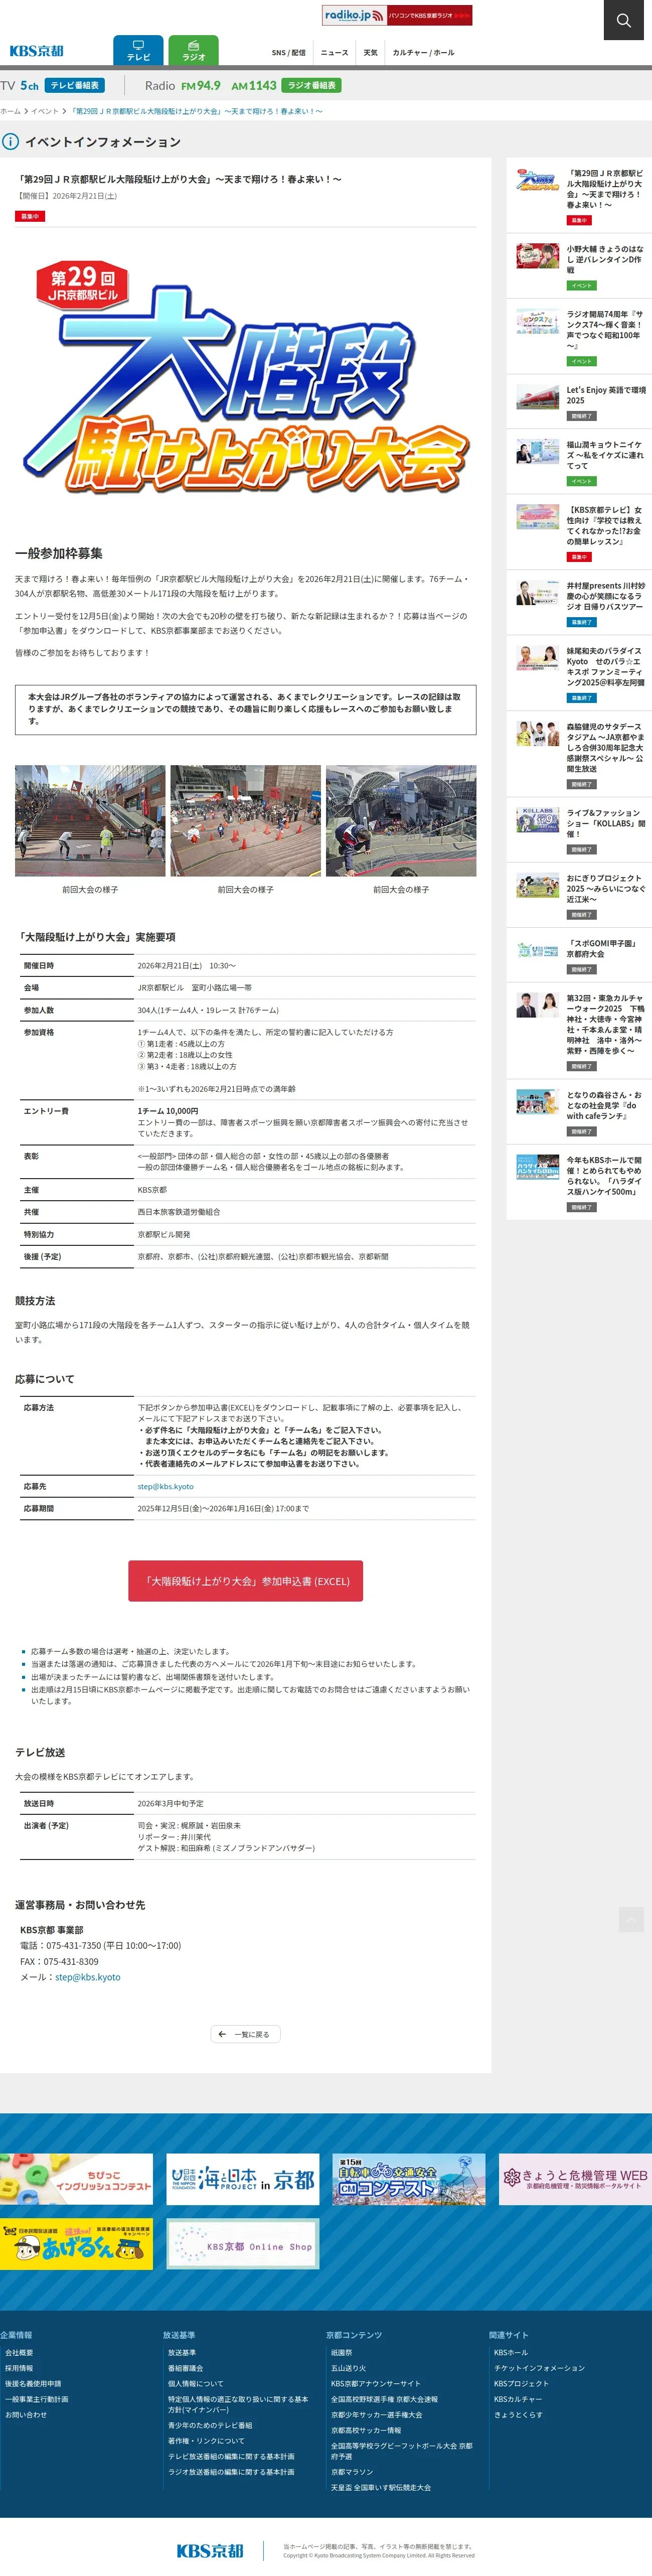Open sidebar item Let's Enjoy 英語で環境 2025
Screen dimensions: 652x2576
click(x=605, y=395)
